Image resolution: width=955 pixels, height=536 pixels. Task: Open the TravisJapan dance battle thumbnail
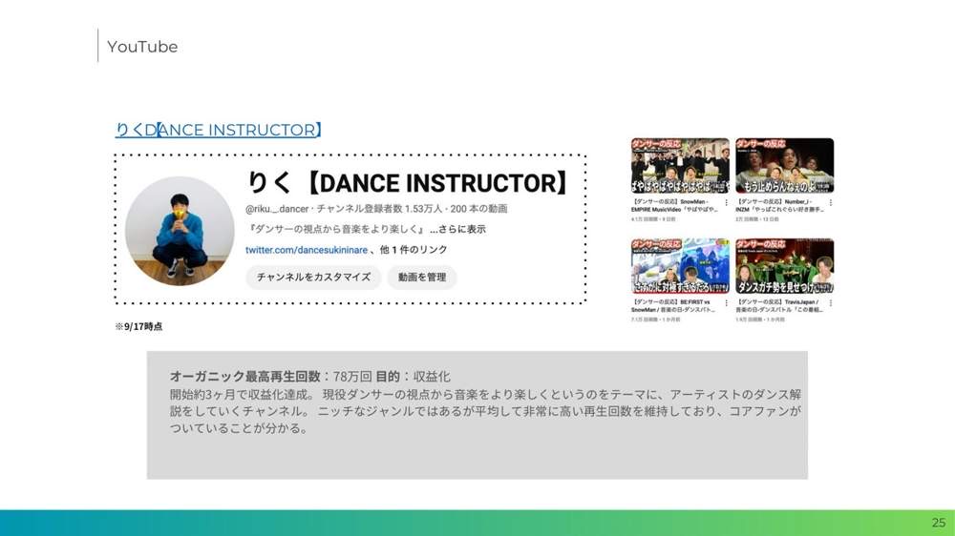tap(784, 266)
